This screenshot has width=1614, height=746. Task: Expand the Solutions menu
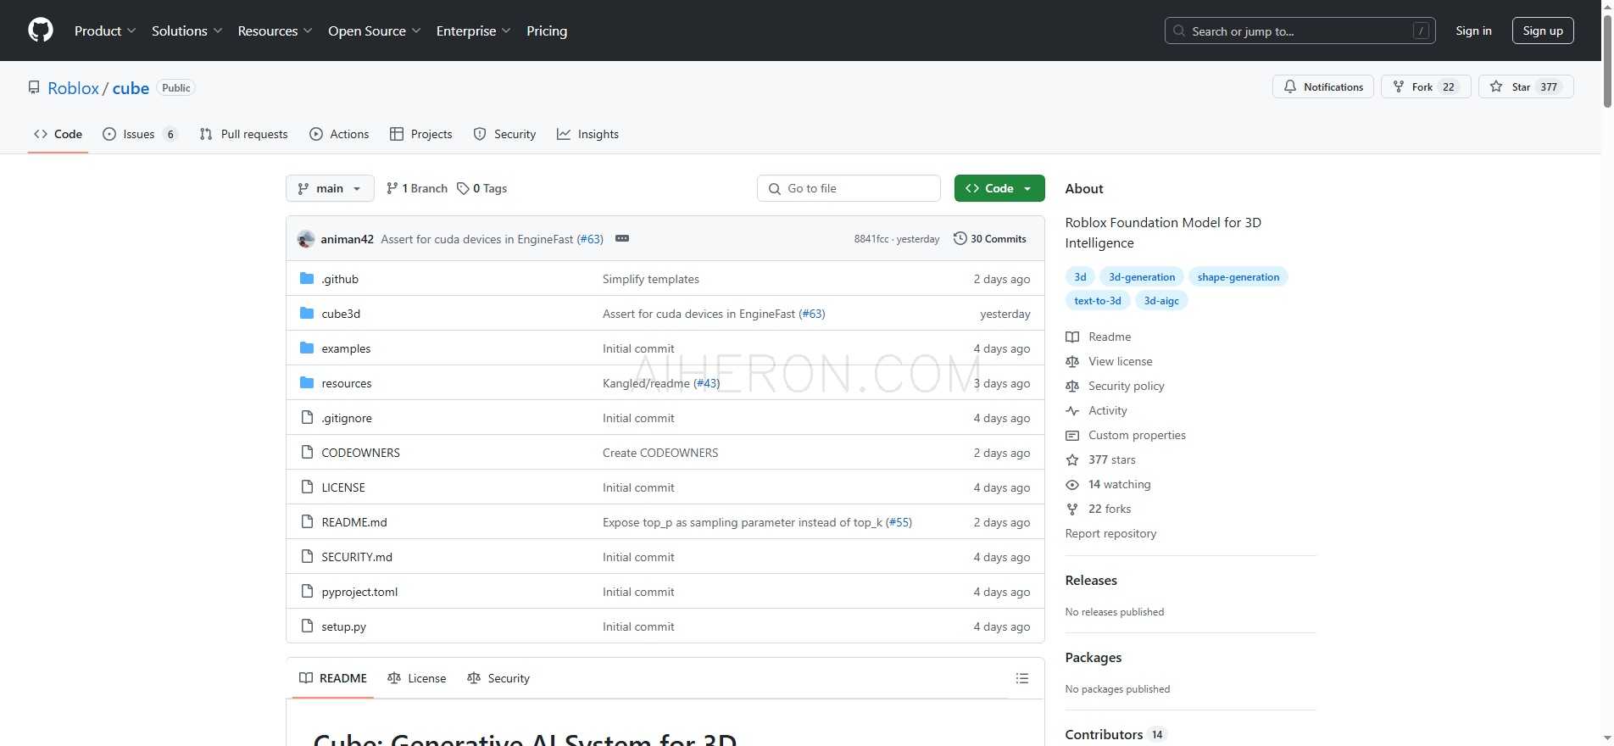tap(187, 31)
